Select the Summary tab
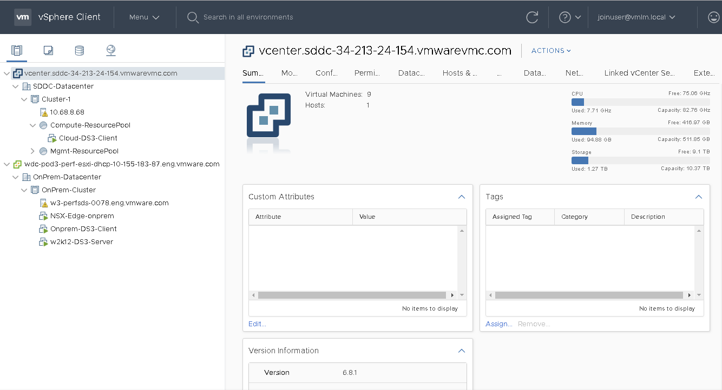The image size is (722, 390). pyautogui.click(x=253, y=73)
